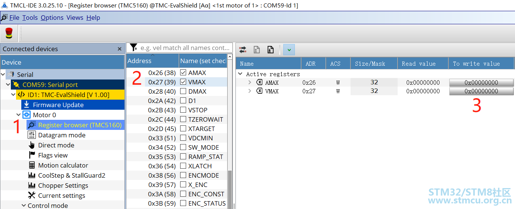Screen dimensions: 515x209
Task: Click the green chevron toolbar toggle button
Action: click(289, 49)
